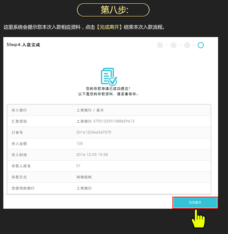This screenshot has height=234, width=228.
Task: Click the order number 2016120366547070
Action: (x=94, y=133)
